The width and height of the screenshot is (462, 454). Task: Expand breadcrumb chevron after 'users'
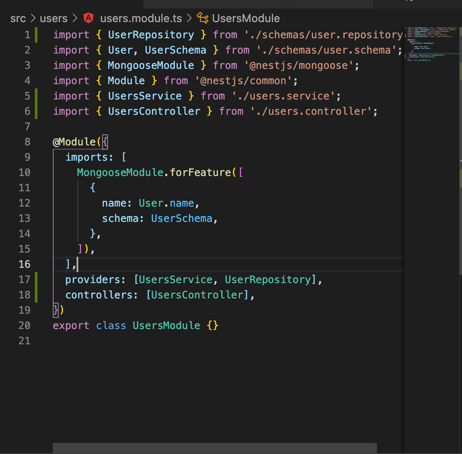75,19
